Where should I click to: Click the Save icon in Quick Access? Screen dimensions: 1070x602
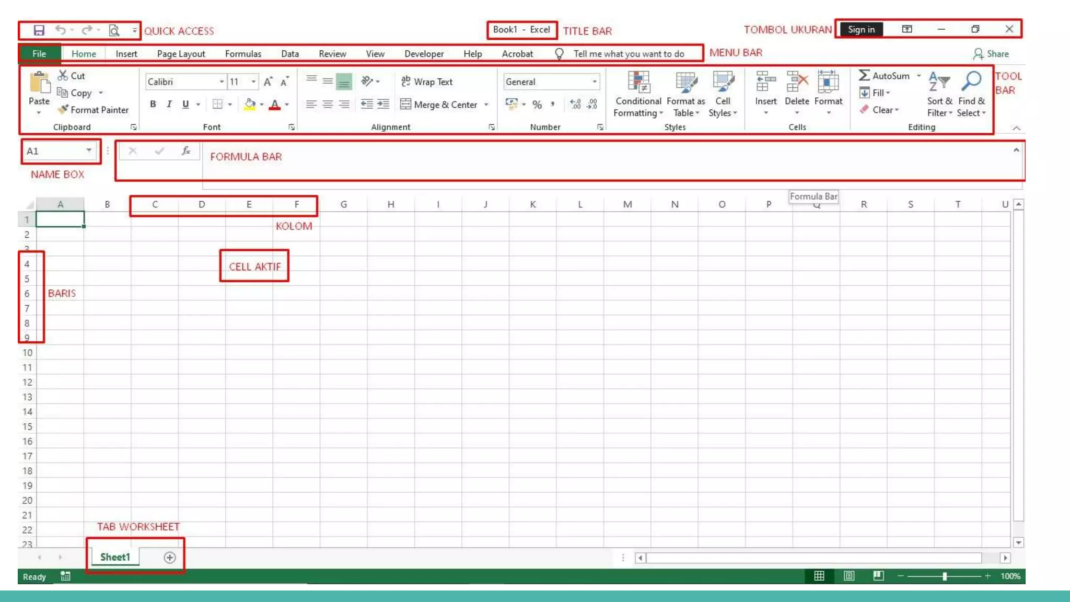tap(39, 30)
